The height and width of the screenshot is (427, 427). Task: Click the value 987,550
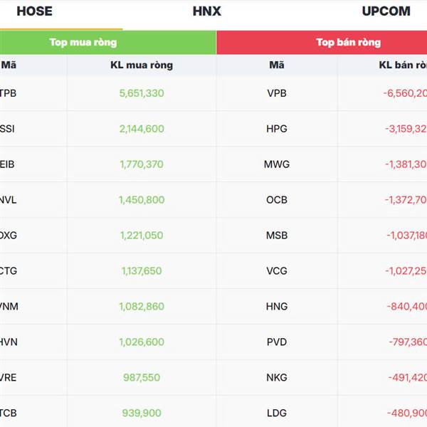[142, 378]
